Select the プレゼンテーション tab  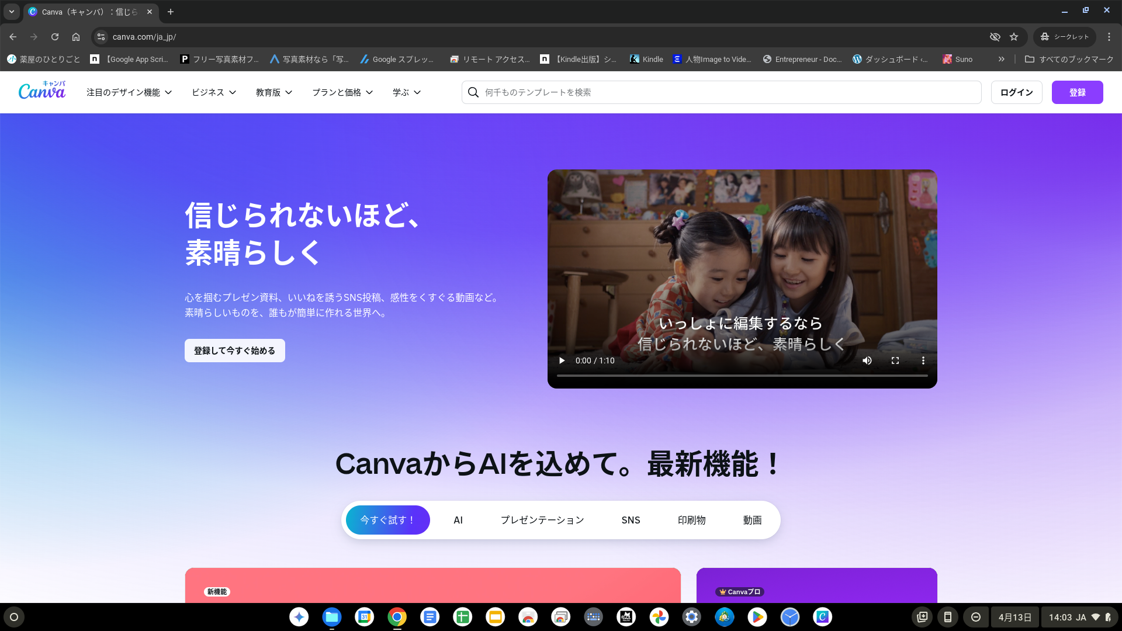542,520
